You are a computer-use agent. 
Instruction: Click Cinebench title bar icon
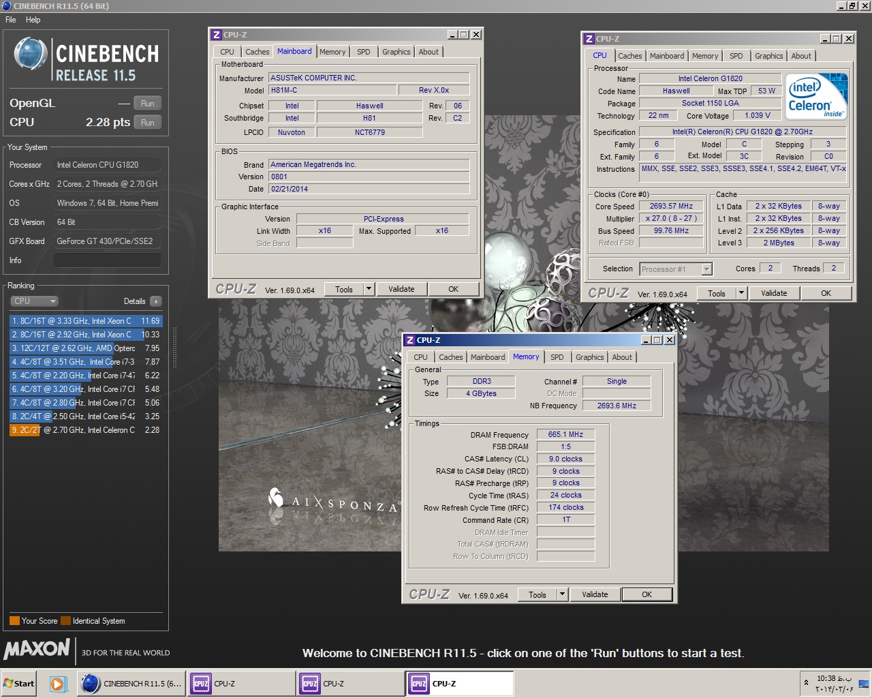(6, 6)
